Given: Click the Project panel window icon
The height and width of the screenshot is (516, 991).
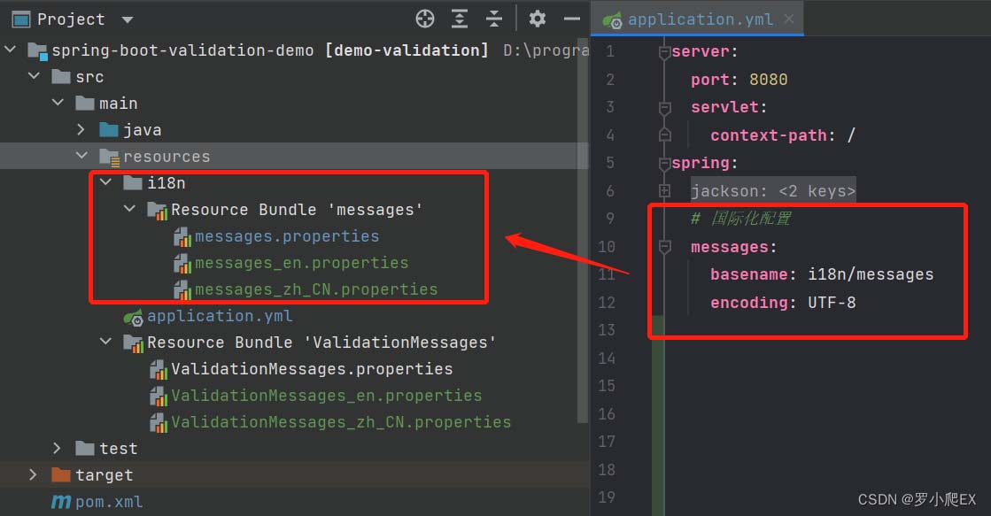Looking at the screenshot, I should 21,19.
